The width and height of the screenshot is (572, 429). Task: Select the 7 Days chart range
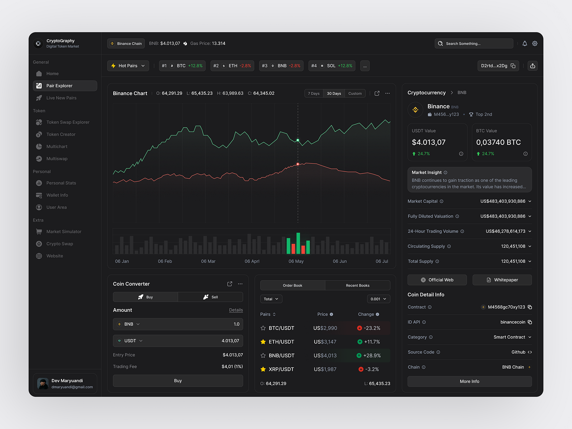[314, 93]
